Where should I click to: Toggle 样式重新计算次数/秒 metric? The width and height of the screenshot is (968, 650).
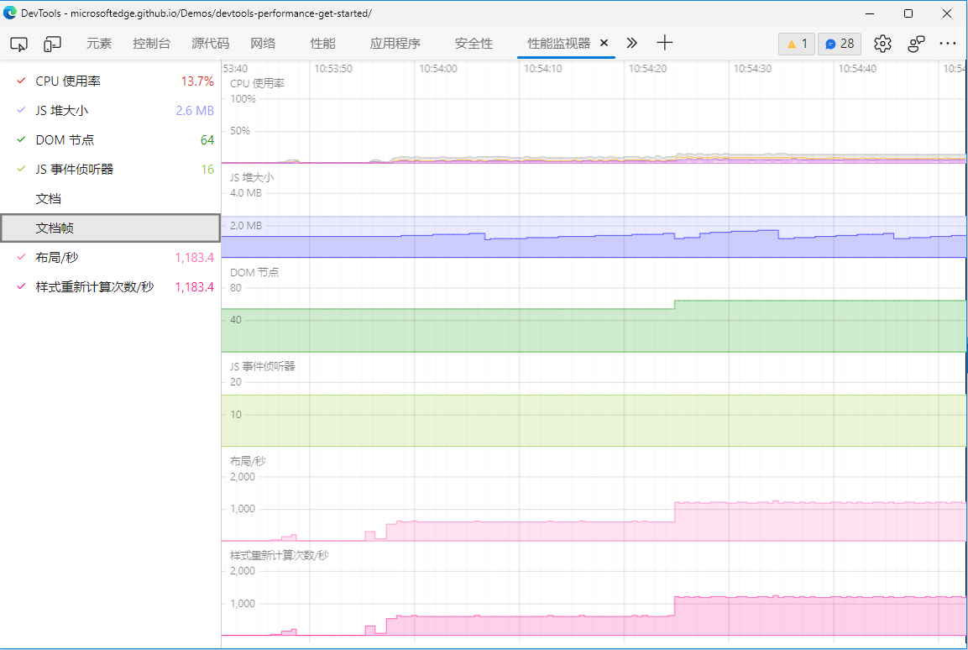pyautogui.click(x=111, y=287)
